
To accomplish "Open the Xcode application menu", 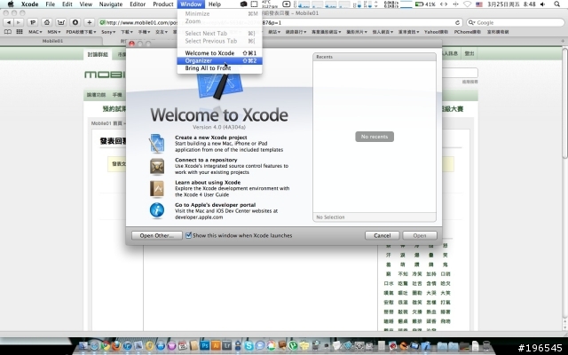I will point(29,4).
